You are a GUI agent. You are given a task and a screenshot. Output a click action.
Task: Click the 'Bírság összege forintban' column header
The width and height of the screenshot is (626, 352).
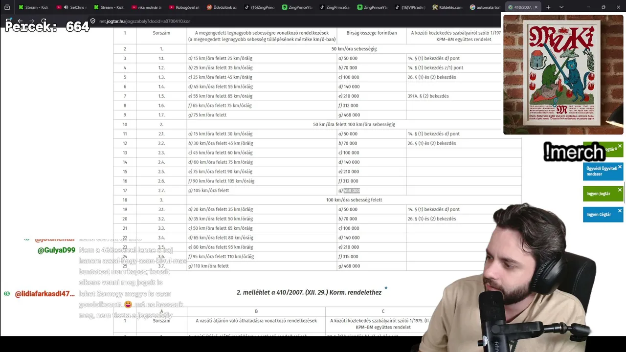[x=372, y=33]
